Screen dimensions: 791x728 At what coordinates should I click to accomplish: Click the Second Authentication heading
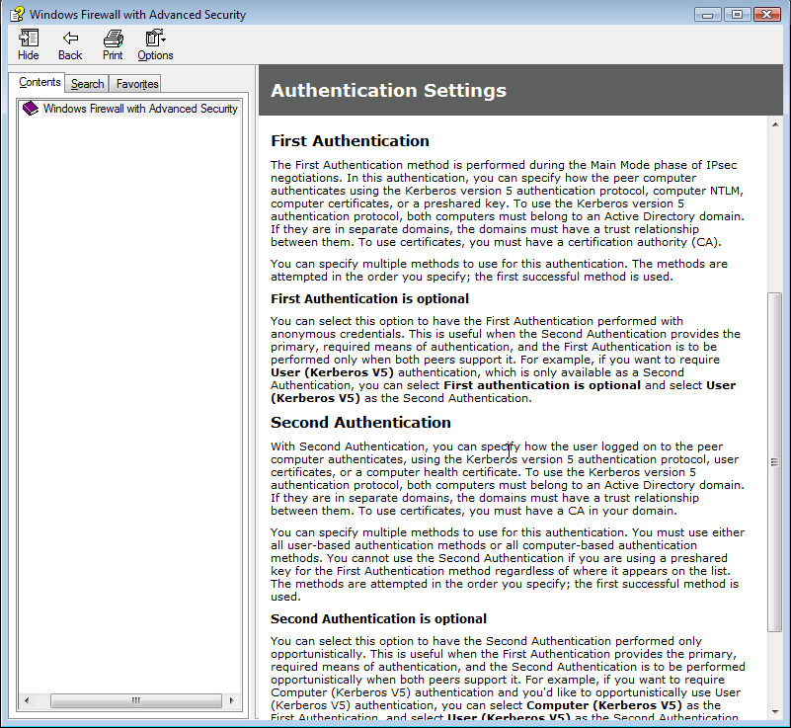[360, 422]
